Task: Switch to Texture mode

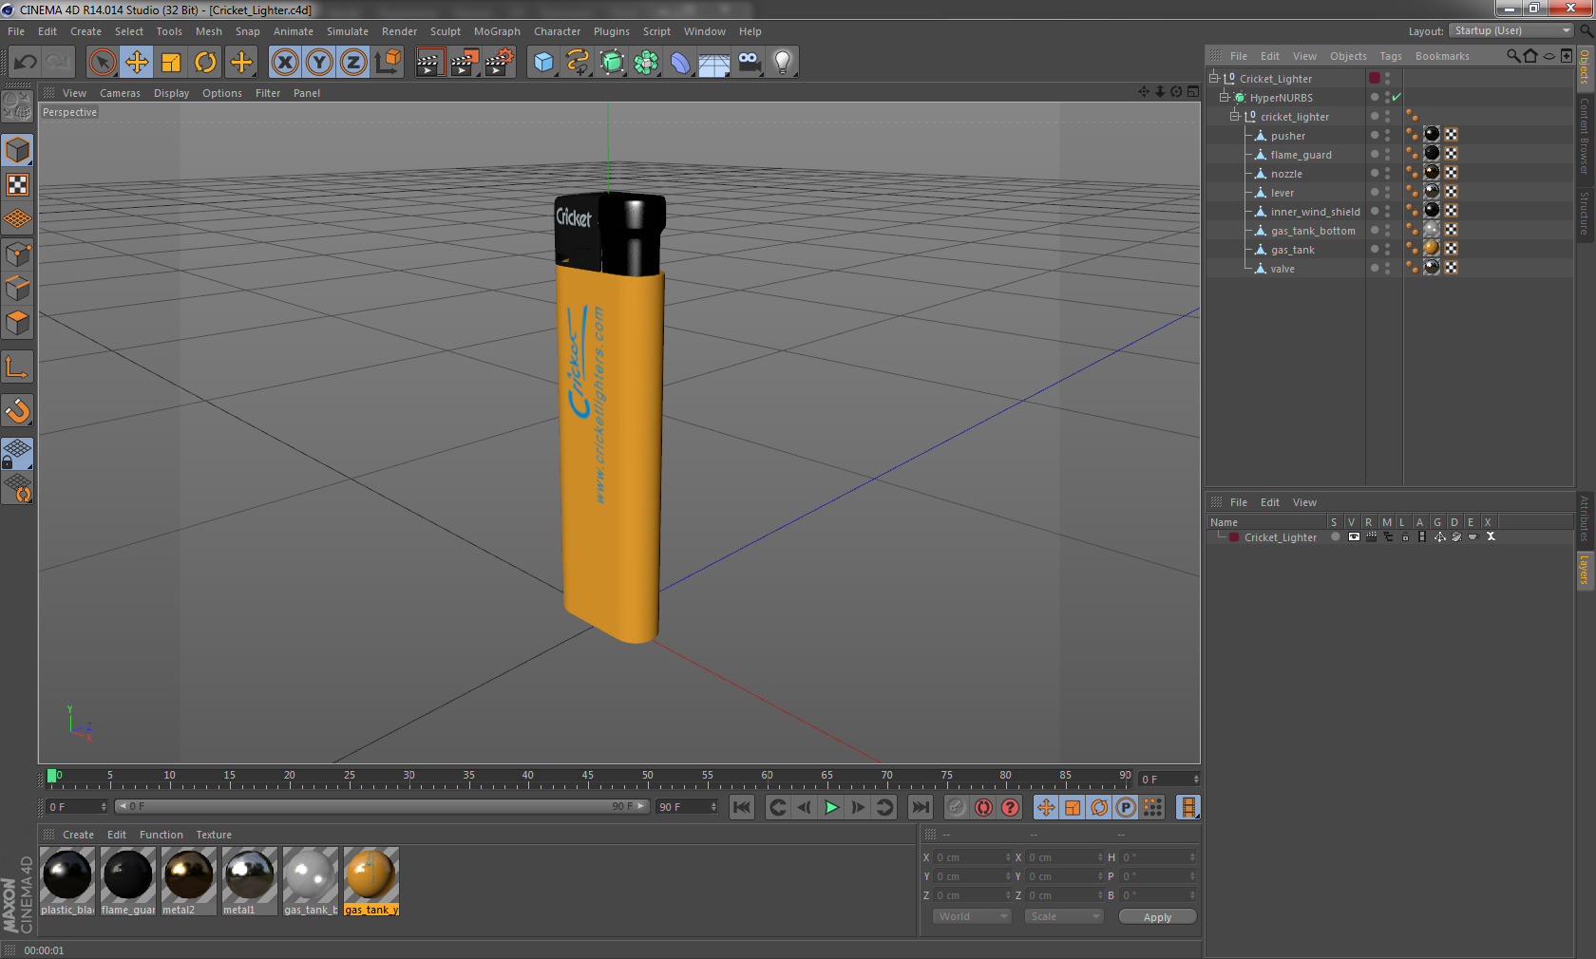Action: pyautogui.click(x=17, y=184)
